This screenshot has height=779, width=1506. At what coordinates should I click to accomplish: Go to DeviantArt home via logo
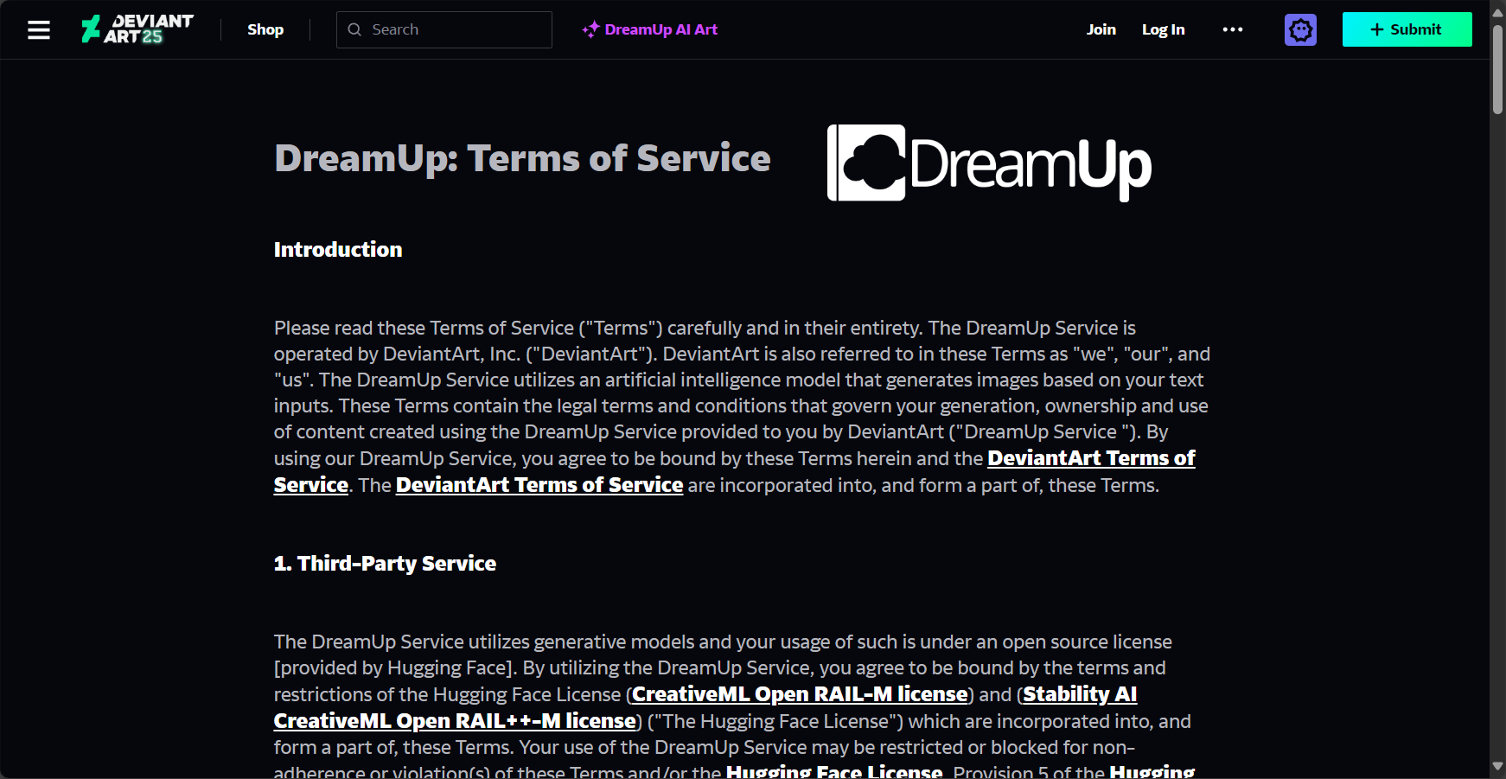pyautogui.click(x=137, y=29)
